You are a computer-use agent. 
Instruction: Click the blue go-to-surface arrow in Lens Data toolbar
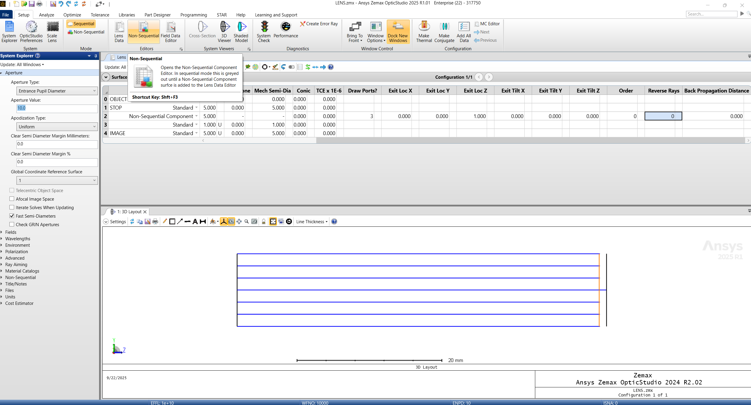click(323, 67)
